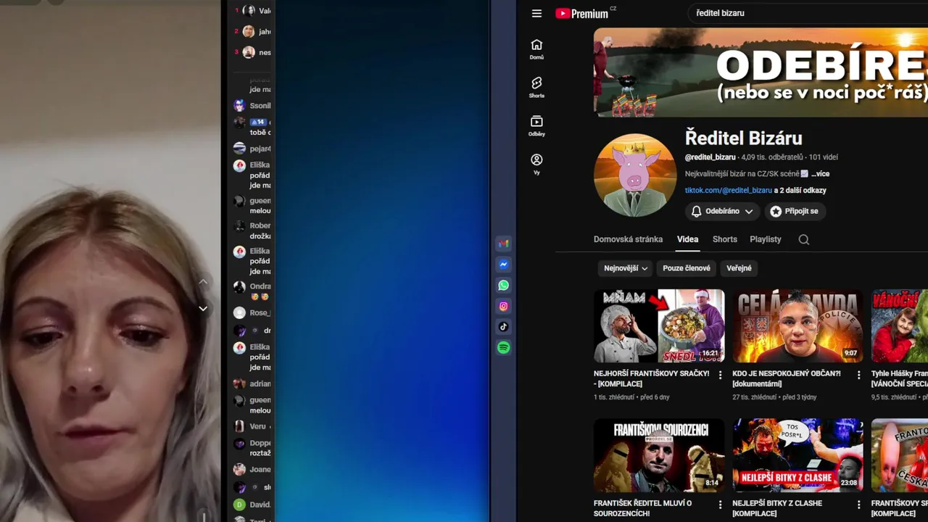928x522 pixels.
Task: Open title KDO JE NESPOKOJENÝ OBČAN?! [dokumentární]
Action: [x=787, y=378]
